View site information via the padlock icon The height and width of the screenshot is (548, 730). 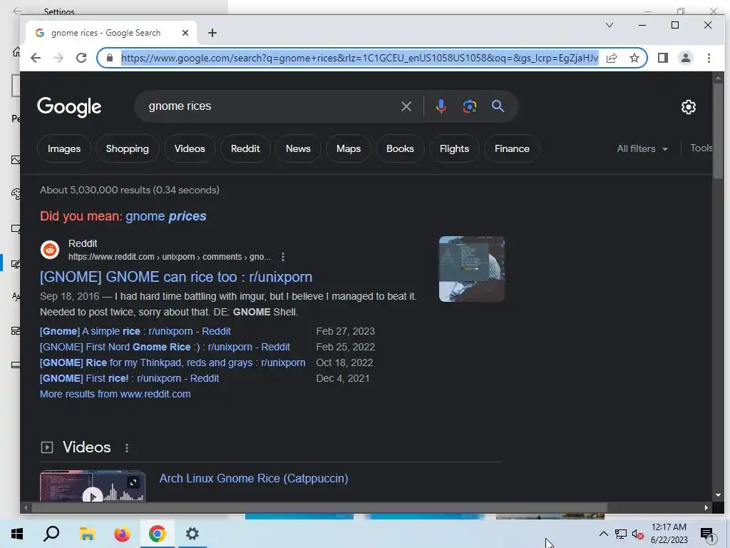[110, 58]
